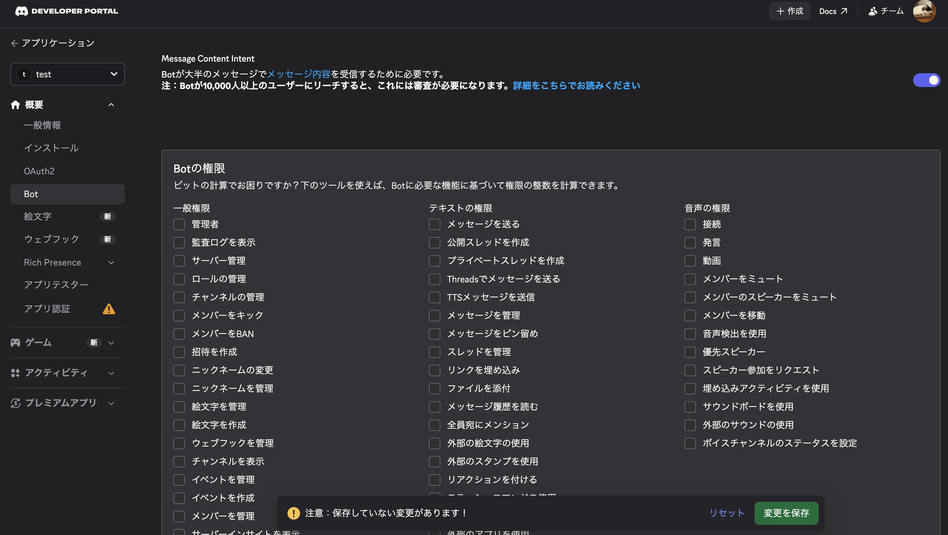Go to インストール page

point(67,148)
